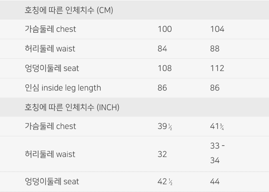Click chest value 41¾ in INCH table
269x192 pixels.
coord(217,126)
